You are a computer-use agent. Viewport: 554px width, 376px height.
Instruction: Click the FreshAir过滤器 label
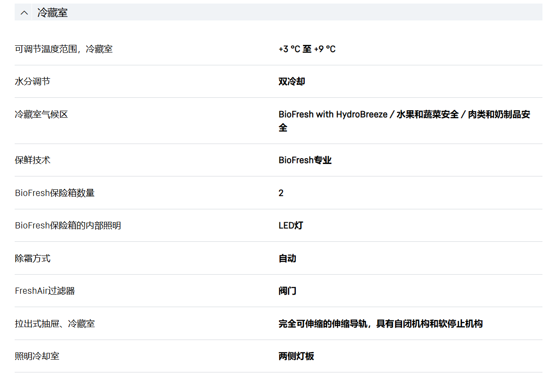coord(45,291)
